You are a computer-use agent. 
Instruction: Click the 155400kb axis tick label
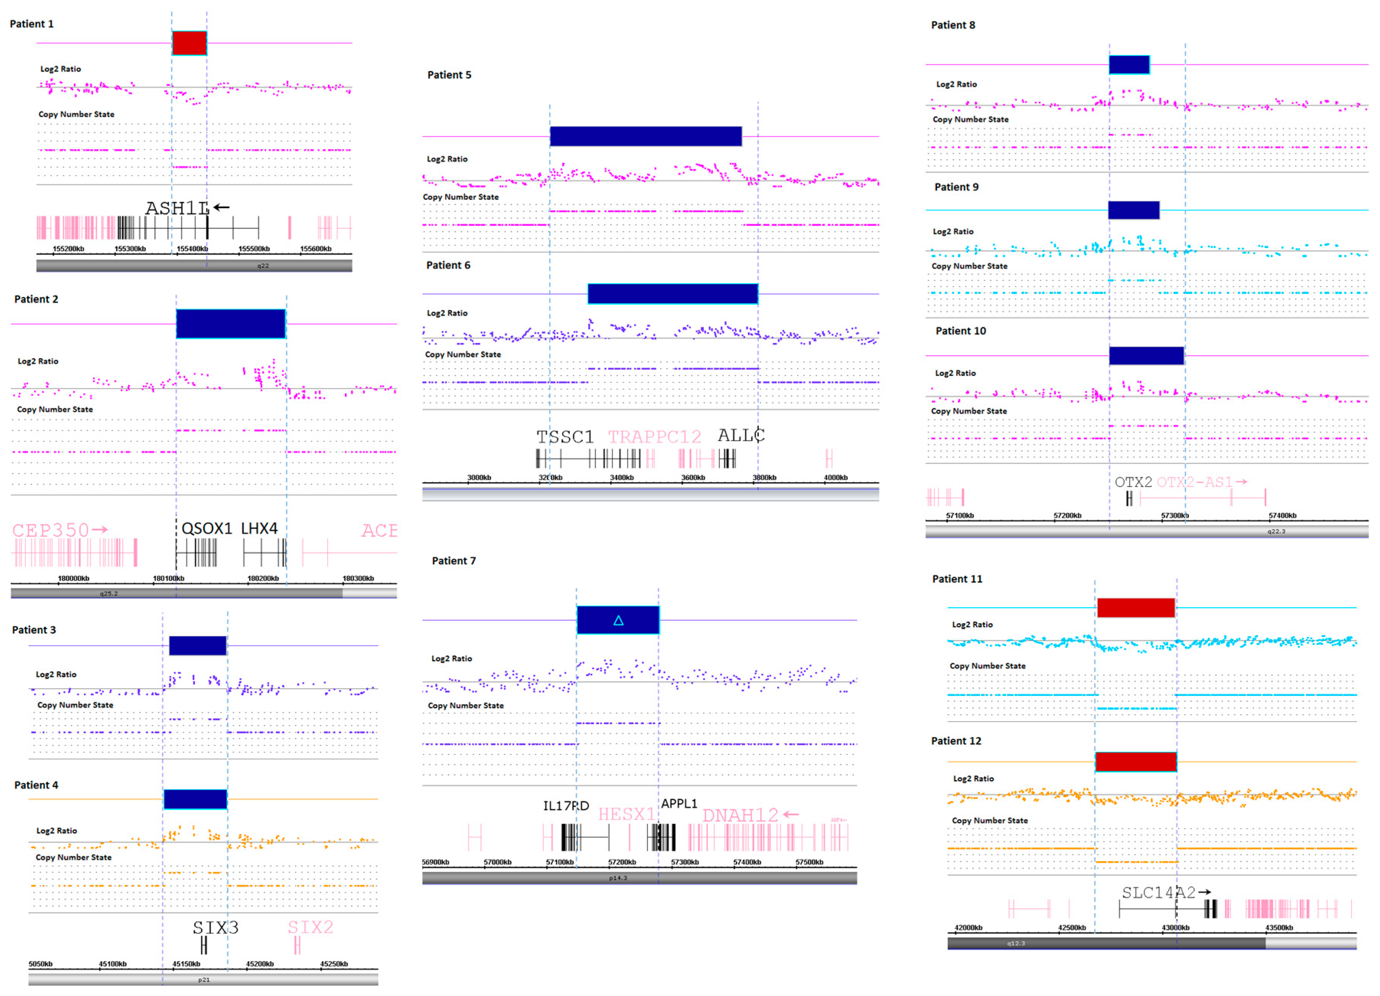coord(192,249)
